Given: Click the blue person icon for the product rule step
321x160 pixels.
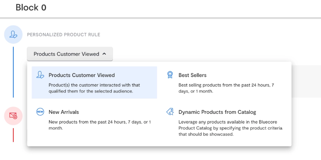Looking at the screenshot, I should click(13, 35).
